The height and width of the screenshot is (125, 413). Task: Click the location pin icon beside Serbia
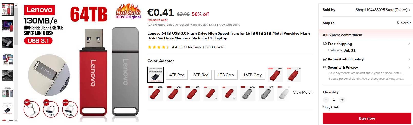[398, 23]
